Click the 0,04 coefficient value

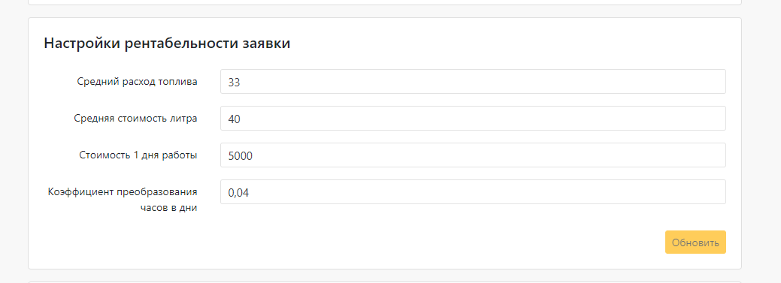point(238,193)
